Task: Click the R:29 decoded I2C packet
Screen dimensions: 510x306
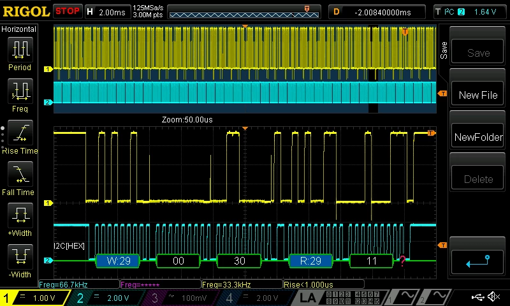Action: [x=310, y=261]
